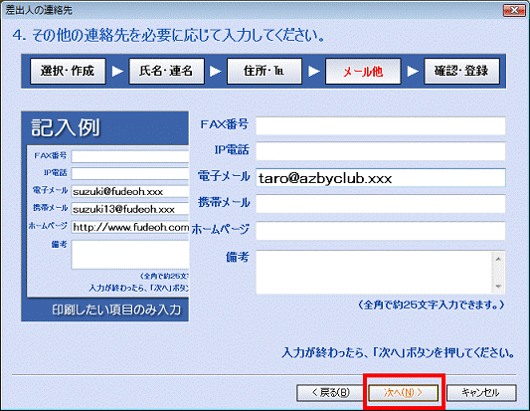Click the 全角で約25文字入力できます note
Image resolution: width=530 pixels, height=411 pixels.
432,306
